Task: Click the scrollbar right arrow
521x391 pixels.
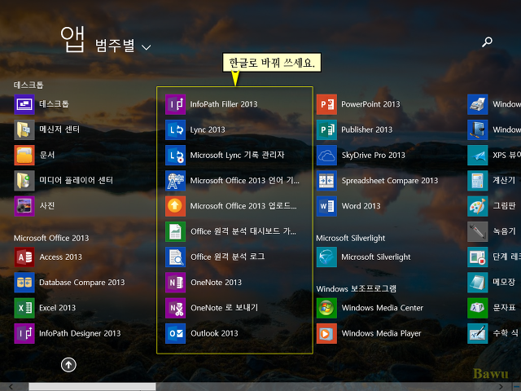Action: click(x=501, y=387)
